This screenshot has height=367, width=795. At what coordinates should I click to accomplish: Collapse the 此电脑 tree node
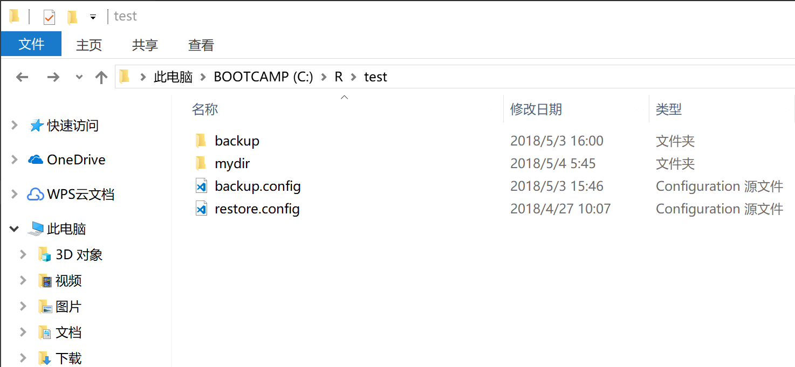coord(15,229)
